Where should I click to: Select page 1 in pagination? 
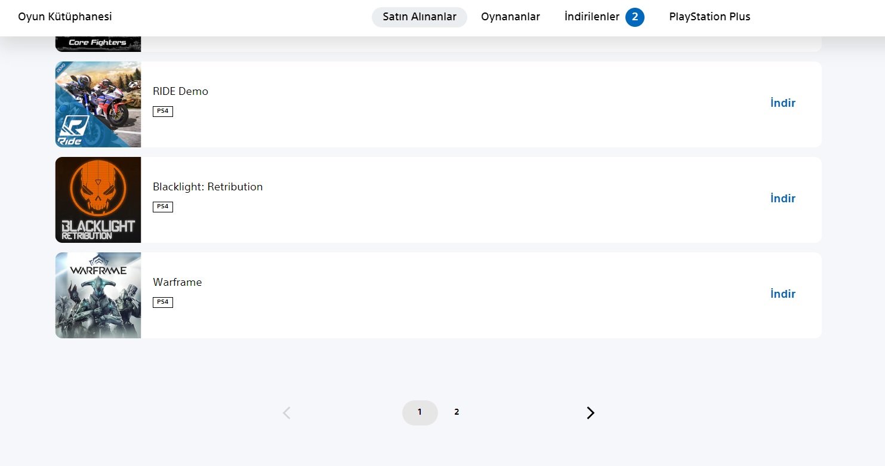pos(420,413)
